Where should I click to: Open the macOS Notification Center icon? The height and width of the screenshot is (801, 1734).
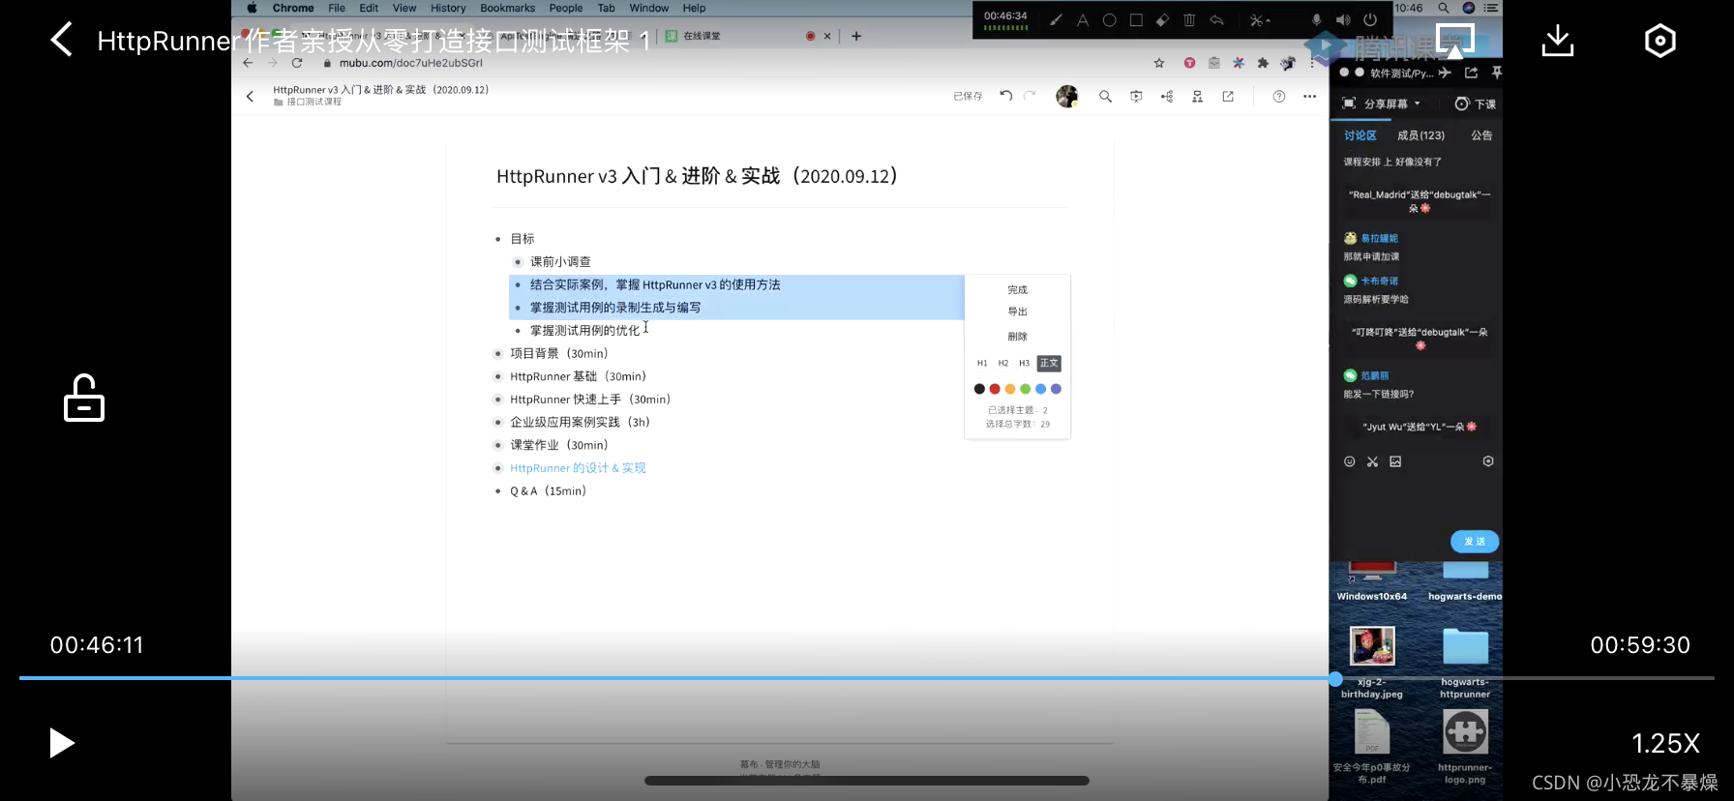tap(1491, 8)
